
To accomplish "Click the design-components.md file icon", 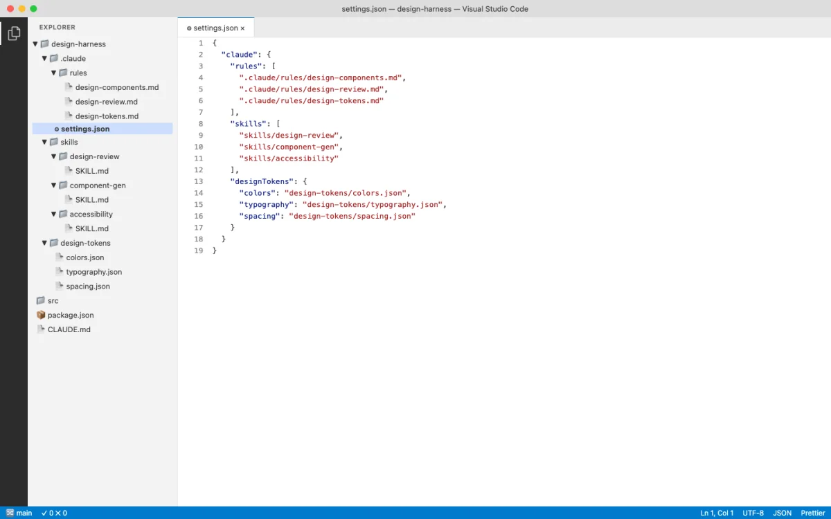I will click(x=69, y=87).
